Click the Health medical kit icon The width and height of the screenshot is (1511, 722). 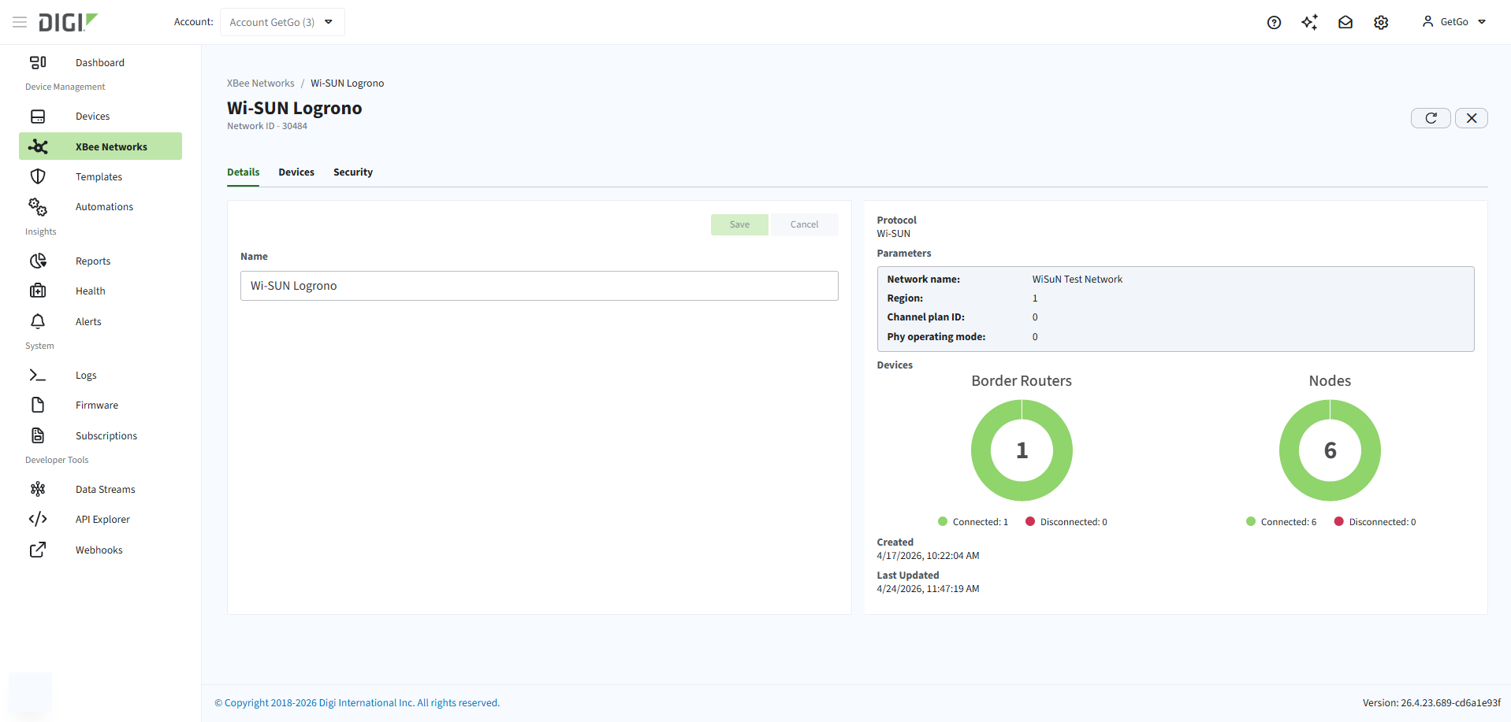38,291
